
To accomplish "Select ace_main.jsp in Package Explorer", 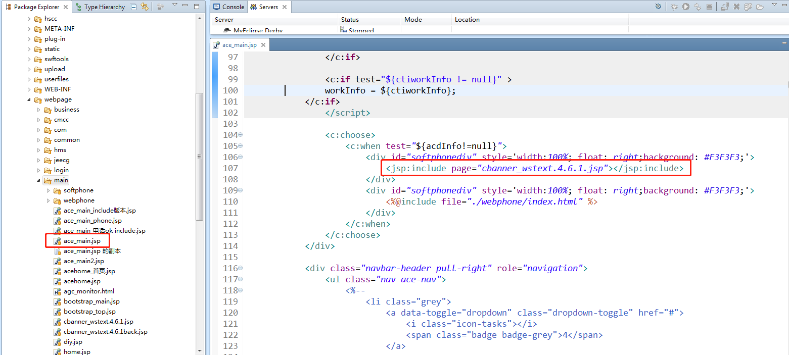I will [x=82, y=241].
